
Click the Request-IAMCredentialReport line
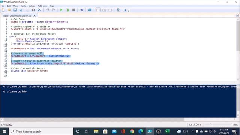click(42, 39)
